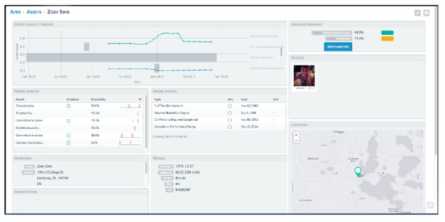Screen dimensions: 445x222
Task: Click edit pencil in Overview panel header
Action: click(144, 159)
